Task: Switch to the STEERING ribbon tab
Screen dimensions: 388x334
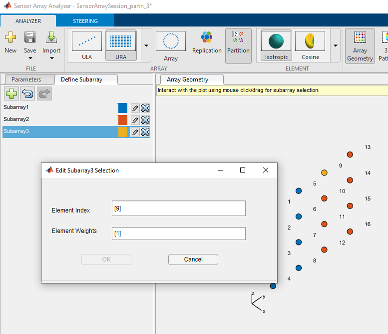Action: coord(85,21)
